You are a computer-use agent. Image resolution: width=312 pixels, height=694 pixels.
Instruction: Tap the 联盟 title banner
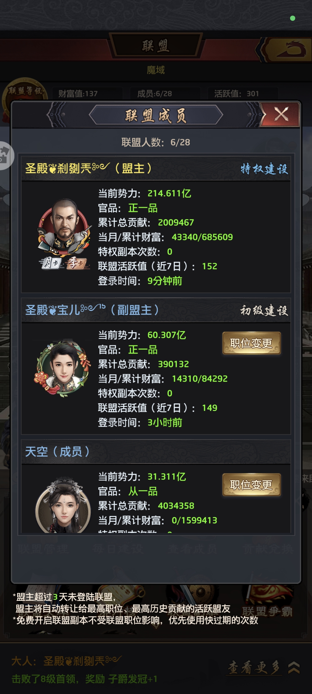(x=156, y=45)
